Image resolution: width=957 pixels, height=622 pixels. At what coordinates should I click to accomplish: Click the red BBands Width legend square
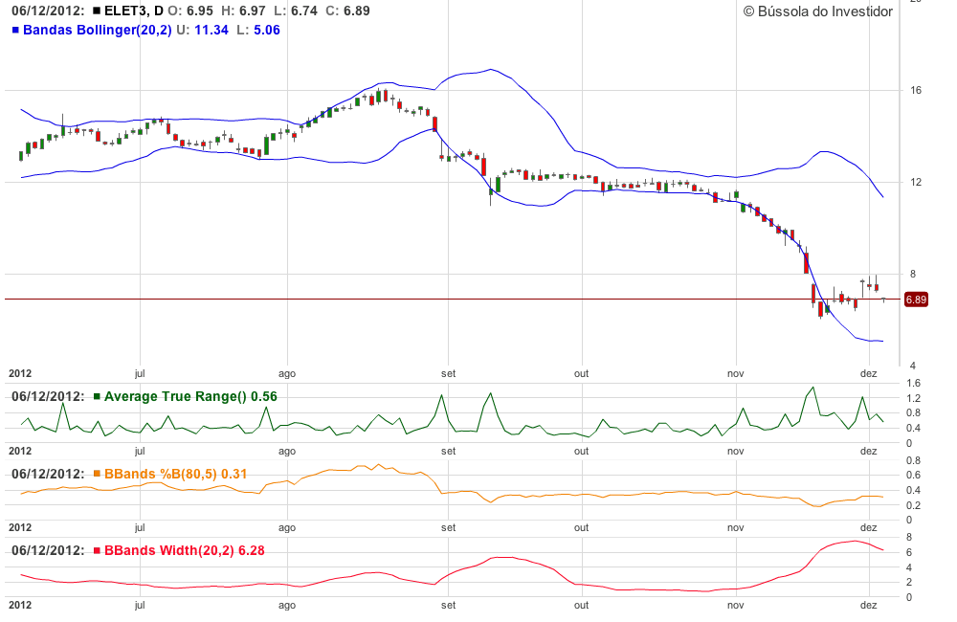tap(97, 550)
